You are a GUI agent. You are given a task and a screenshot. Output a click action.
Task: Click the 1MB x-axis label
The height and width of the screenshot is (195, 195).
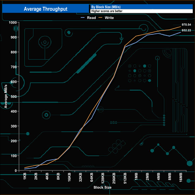(136, 176)
